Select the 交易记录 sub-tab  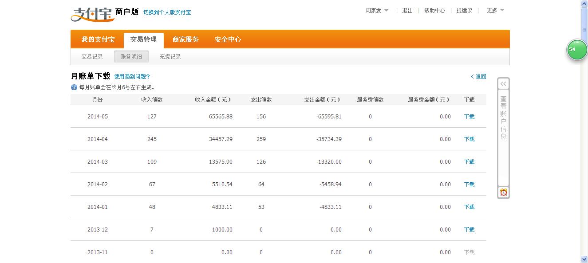point(92,57)
